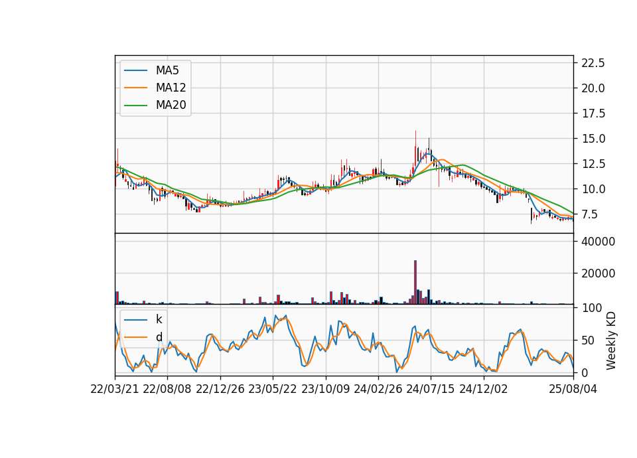Click the 22/03/21 date tick label
The image size is (637, 458).
115,389
